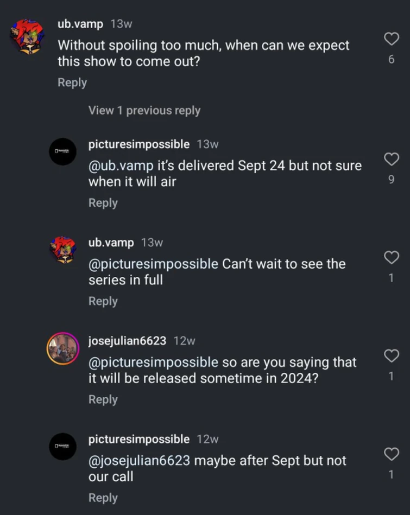
Task: Reply to the "Can't wait to see" comment
Action: coord(103,301)
